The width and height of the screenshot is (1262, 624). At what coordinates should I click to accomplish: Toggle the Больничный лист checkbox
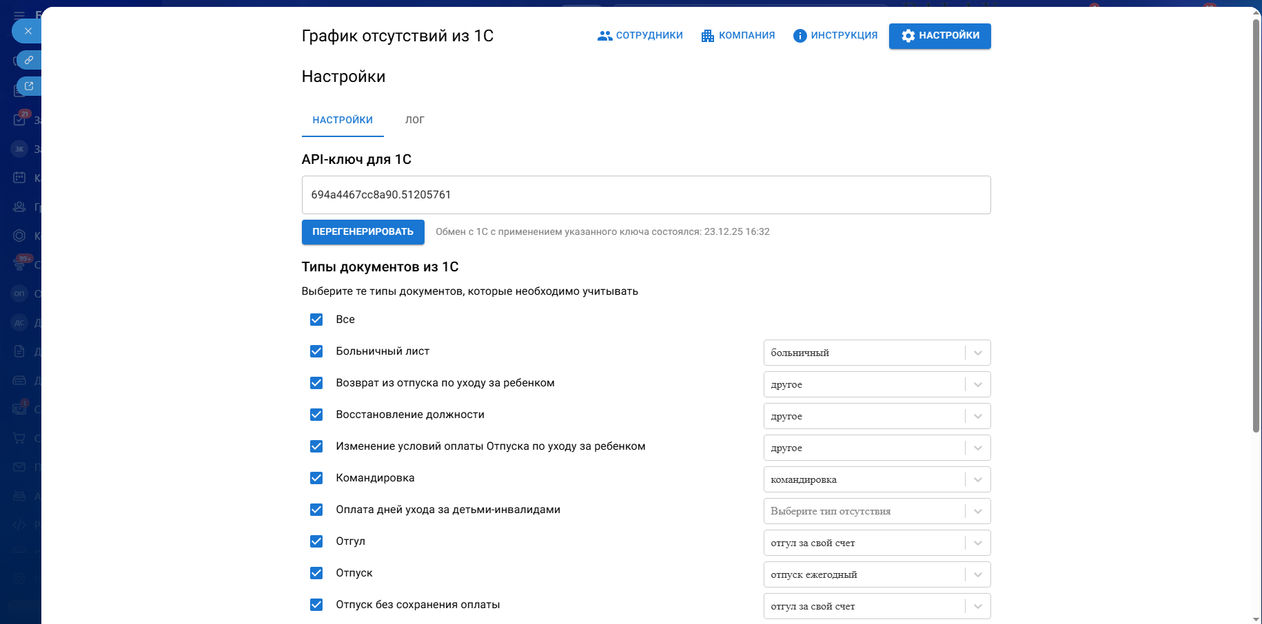(x=316, y=351)
